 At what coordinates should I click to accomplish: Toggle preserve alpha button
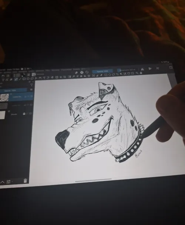pos(82,72)
